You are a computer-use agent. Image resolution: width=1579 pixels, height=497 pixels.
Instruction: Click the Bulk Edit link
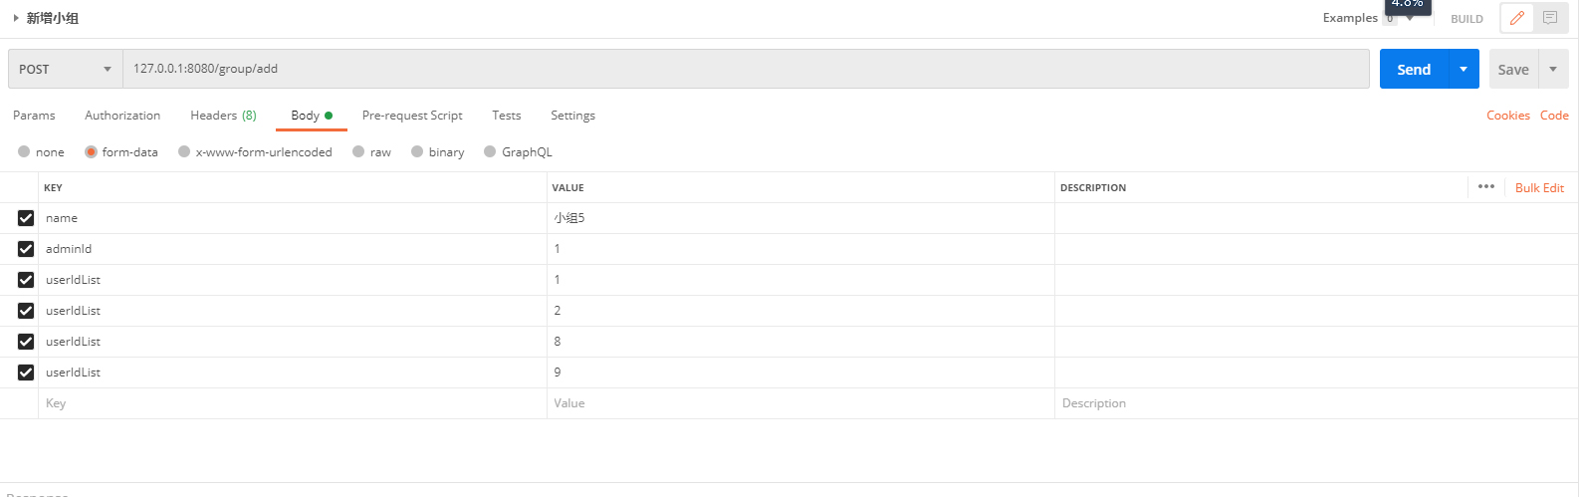coord(1539,188)
